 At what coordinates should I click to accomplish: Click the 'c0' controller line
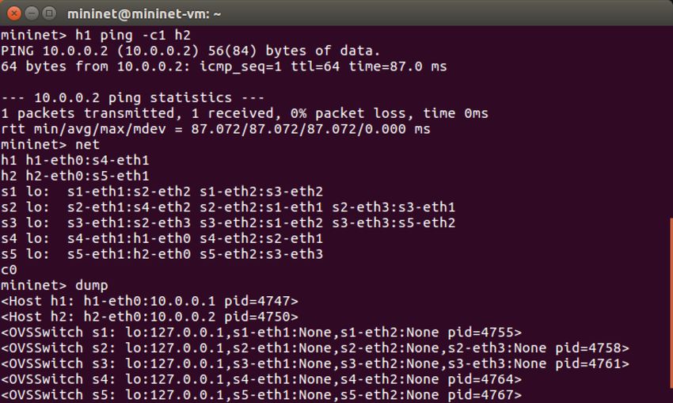9,270
